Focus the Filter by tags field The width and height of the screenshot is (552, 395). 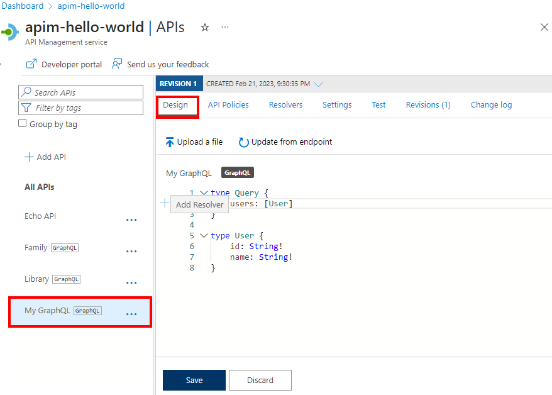(x=80, y=108)
